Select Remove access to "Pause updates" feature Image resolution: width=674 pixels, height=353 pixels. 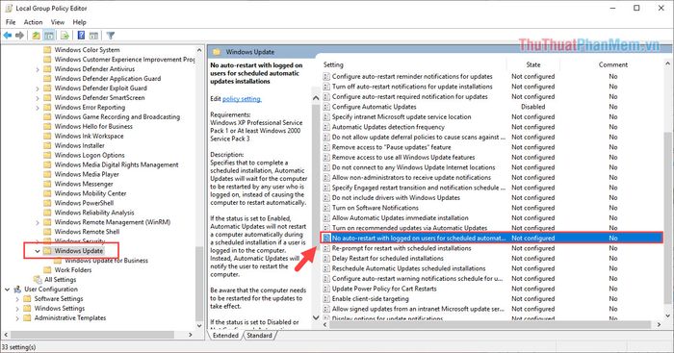pyautogui.click(x=391, y=147)
